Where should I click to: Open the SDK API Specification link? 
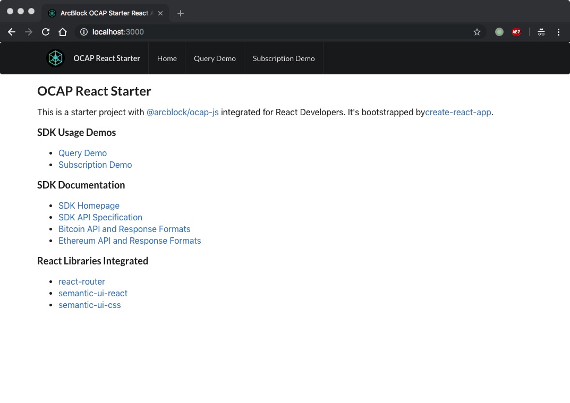click(x=100, y=217)
